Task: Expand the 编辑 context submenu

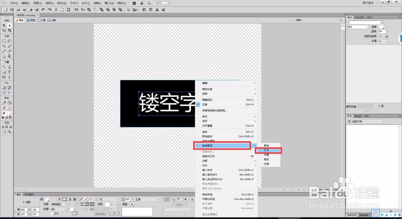Action: coord(225,83)
